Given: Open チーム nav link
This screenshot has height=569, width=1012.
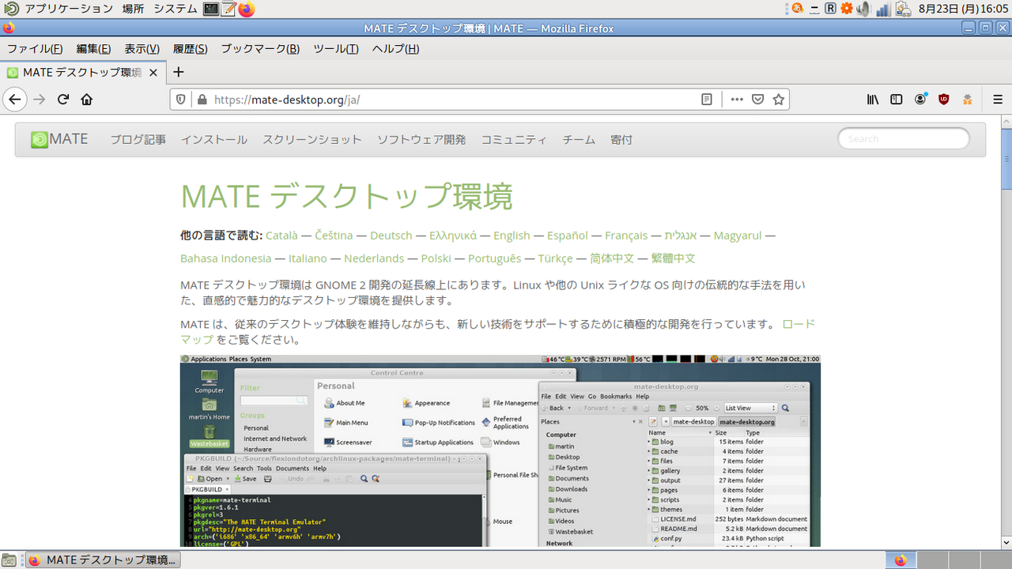Looking at the screenshot, I should tap(579, 140).
